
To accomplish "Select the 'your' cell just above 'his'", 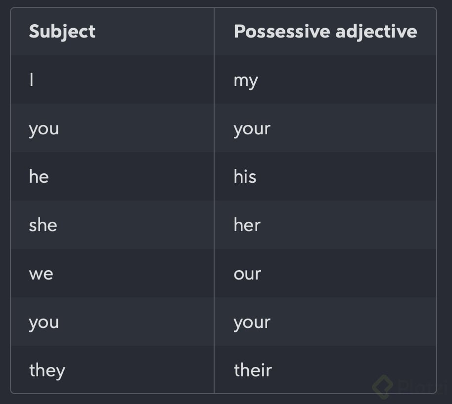I will (252, 128).
